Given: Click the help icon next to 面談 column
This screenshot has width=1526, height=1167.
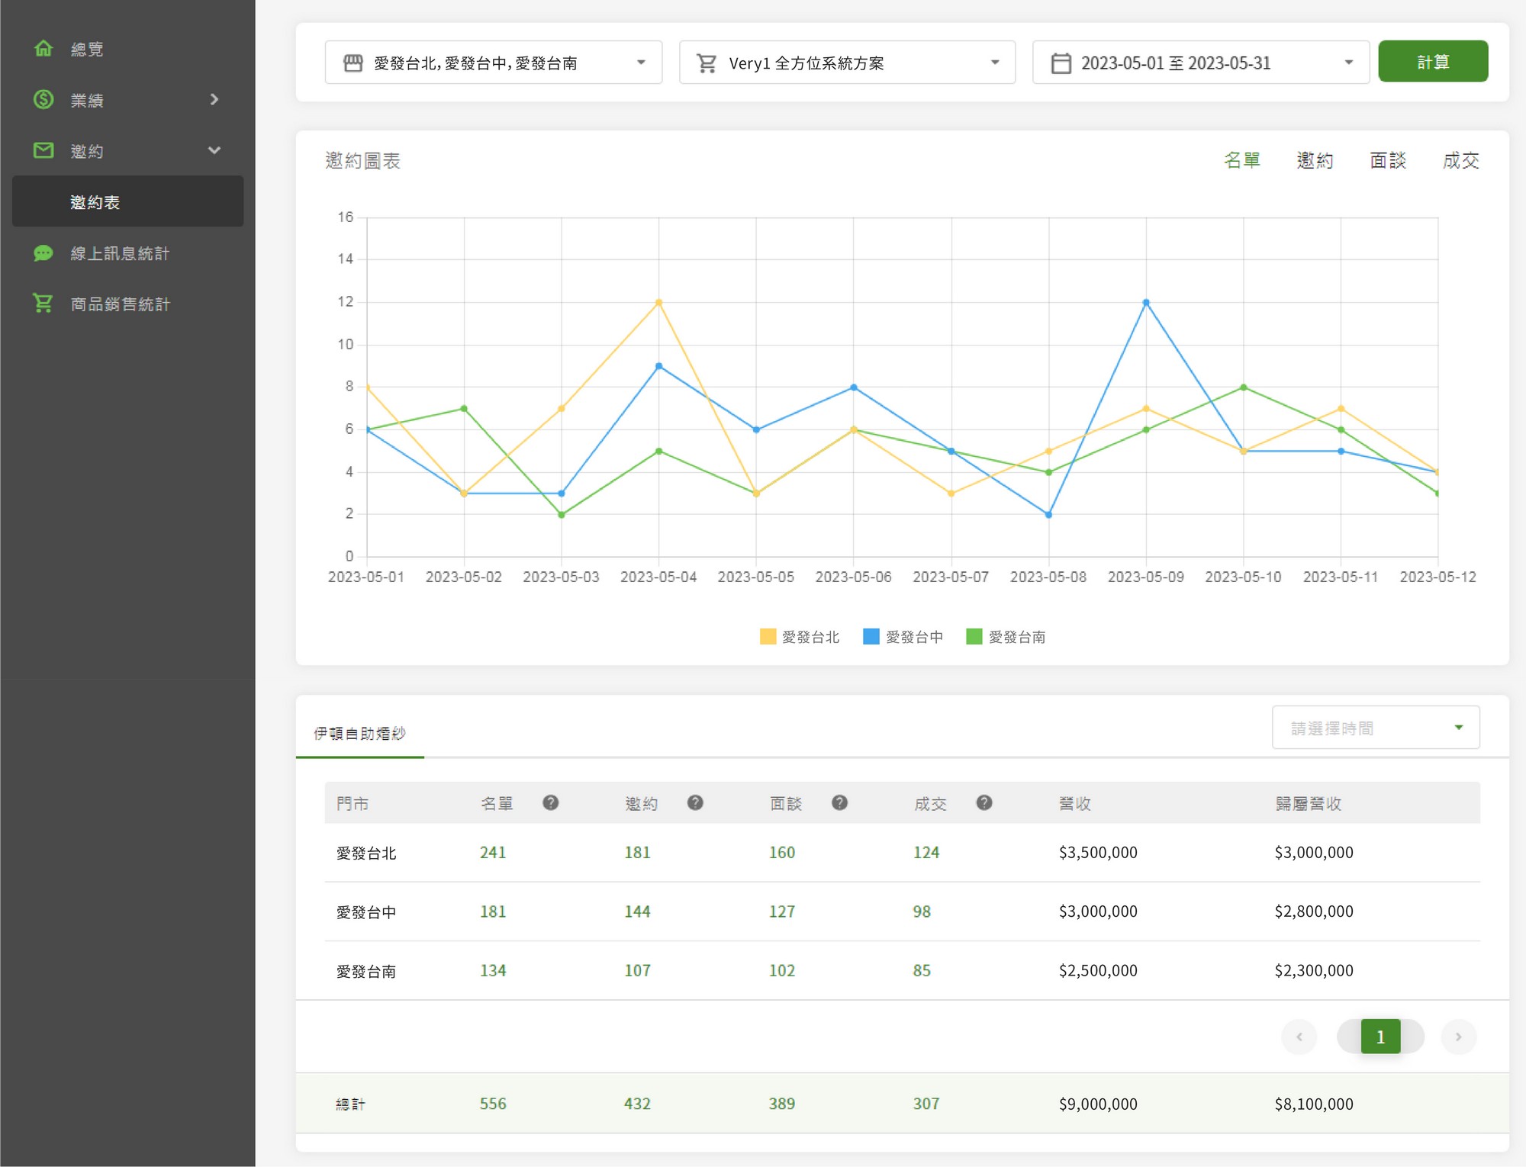Looking at the screenshot, I should click(x=839, y=802).
